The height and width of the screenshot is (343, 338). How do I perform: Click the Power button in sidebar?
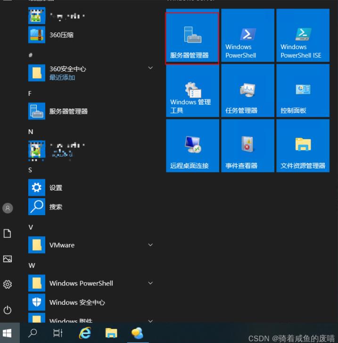(x=8, y=310)
